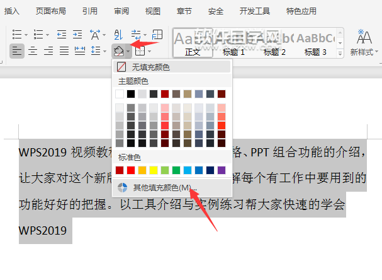The width and height of the screenshot is (382, 280).
Task: Pick tan swatch in theme colors top row
Action: coord(188,94)
